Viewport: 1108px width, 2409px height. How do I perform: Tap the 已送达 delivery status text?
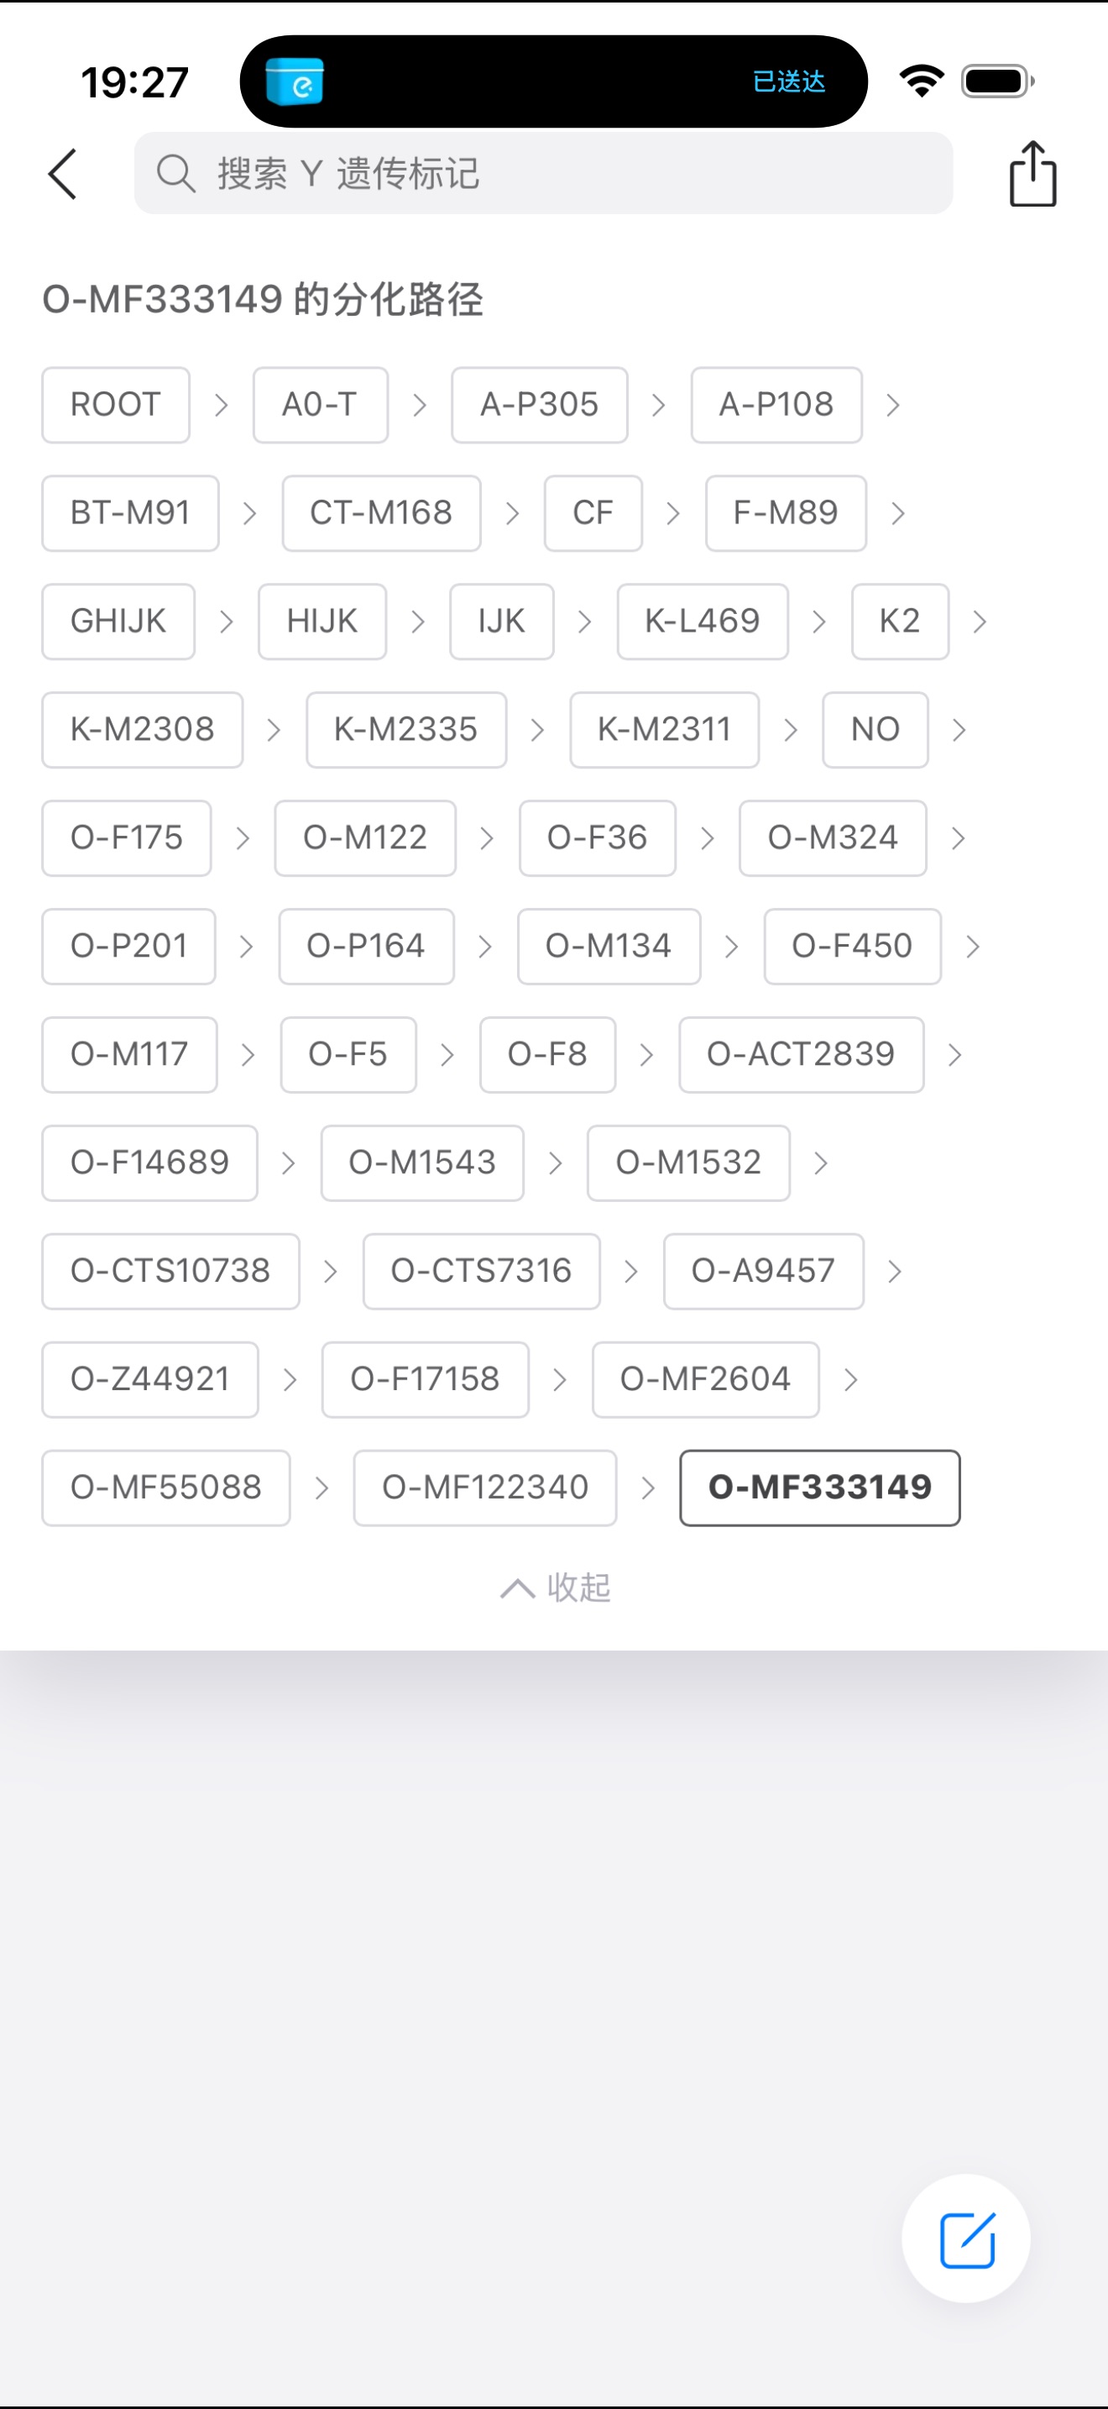coord(788,82)
